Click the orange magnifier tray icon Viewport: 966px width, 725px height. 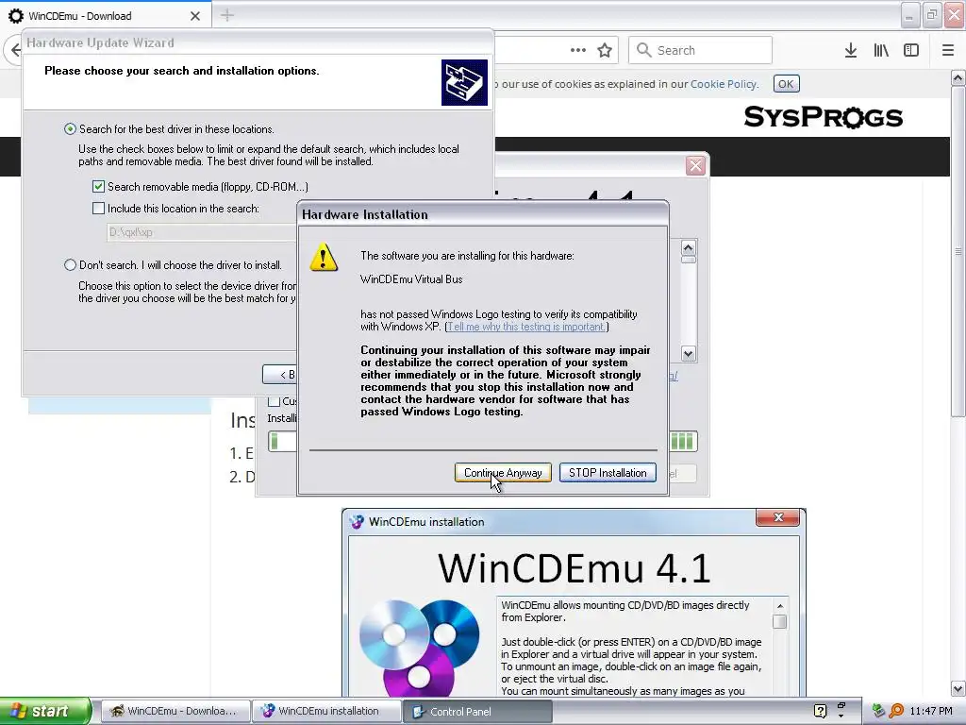pos(896,711)
